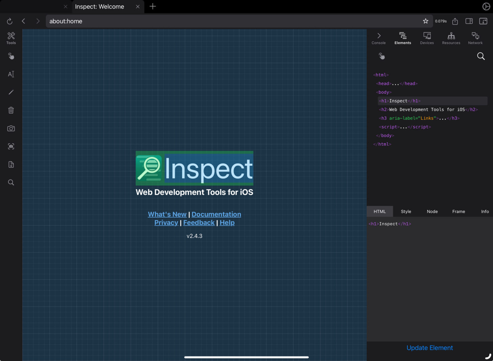Viewport: 493px width, 361px height.
Task: Open the Style detail tab
Action: coord(406,212)
